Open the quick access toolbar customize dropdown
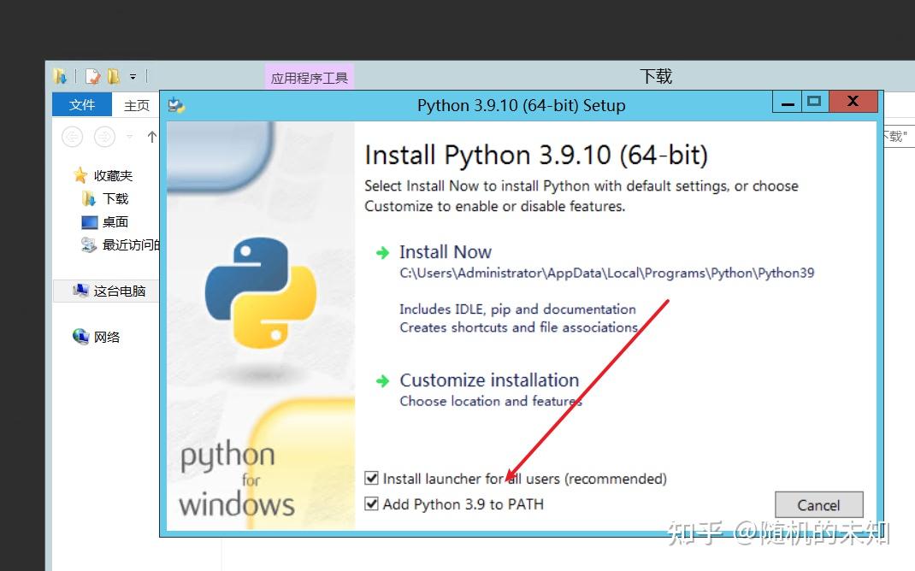This screenshot has width=915, height=571. (133, 76)
